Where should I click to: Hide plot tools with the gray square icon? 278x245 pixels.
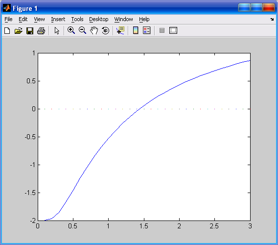click(162, 30)
